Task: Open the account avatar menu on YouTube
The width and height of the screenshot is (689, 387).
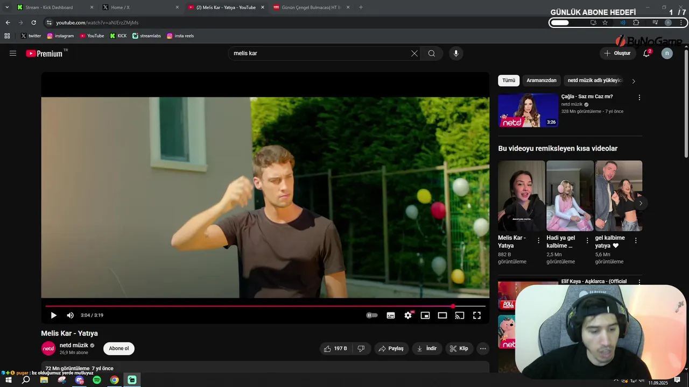Action: [x=667, y=53]
